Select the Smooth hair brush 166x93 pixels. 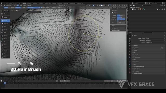click(x=5, y=24)
